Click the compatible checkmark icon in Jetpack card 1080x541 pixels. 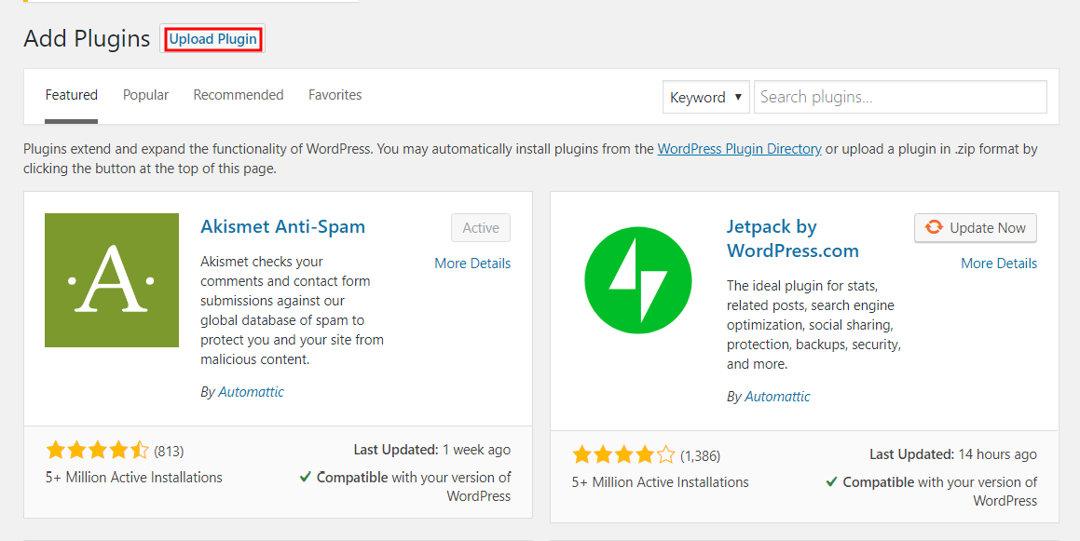pos(831,481)
